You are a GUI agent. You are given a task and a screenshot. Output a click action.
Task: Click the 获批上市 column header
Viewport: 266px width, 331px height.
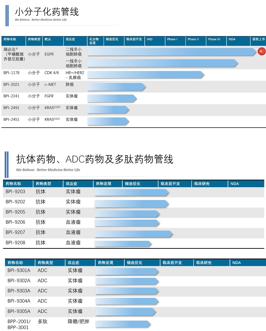259,39
